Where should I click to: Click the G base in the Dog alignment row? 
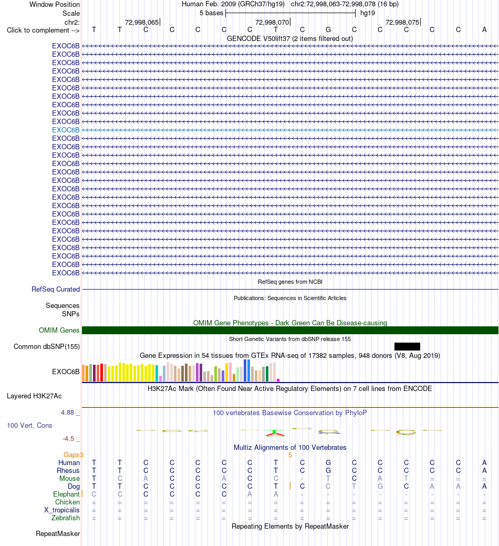click(380, 487)
